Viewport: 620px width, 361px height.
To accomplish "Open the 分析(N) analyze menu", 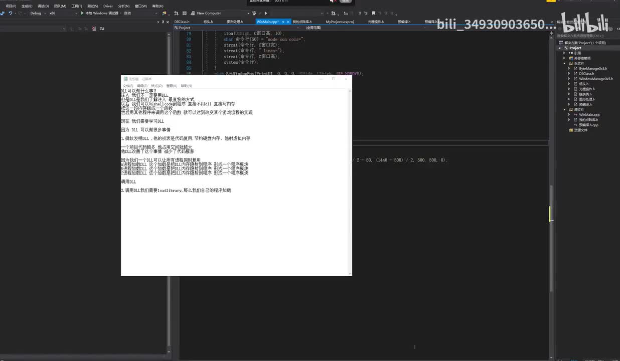I will [x=124, y=6].
